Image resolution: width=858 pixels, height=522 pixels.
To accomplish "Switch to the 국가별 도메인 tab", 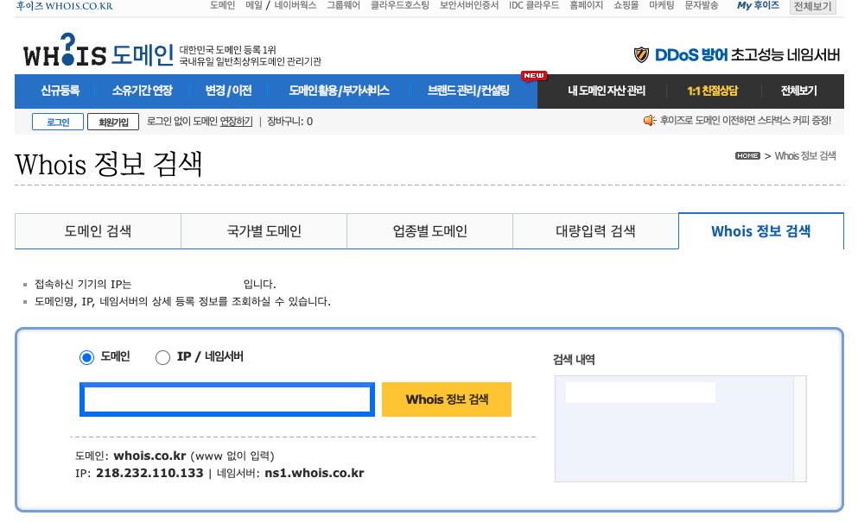I will (x=264, y=231).
